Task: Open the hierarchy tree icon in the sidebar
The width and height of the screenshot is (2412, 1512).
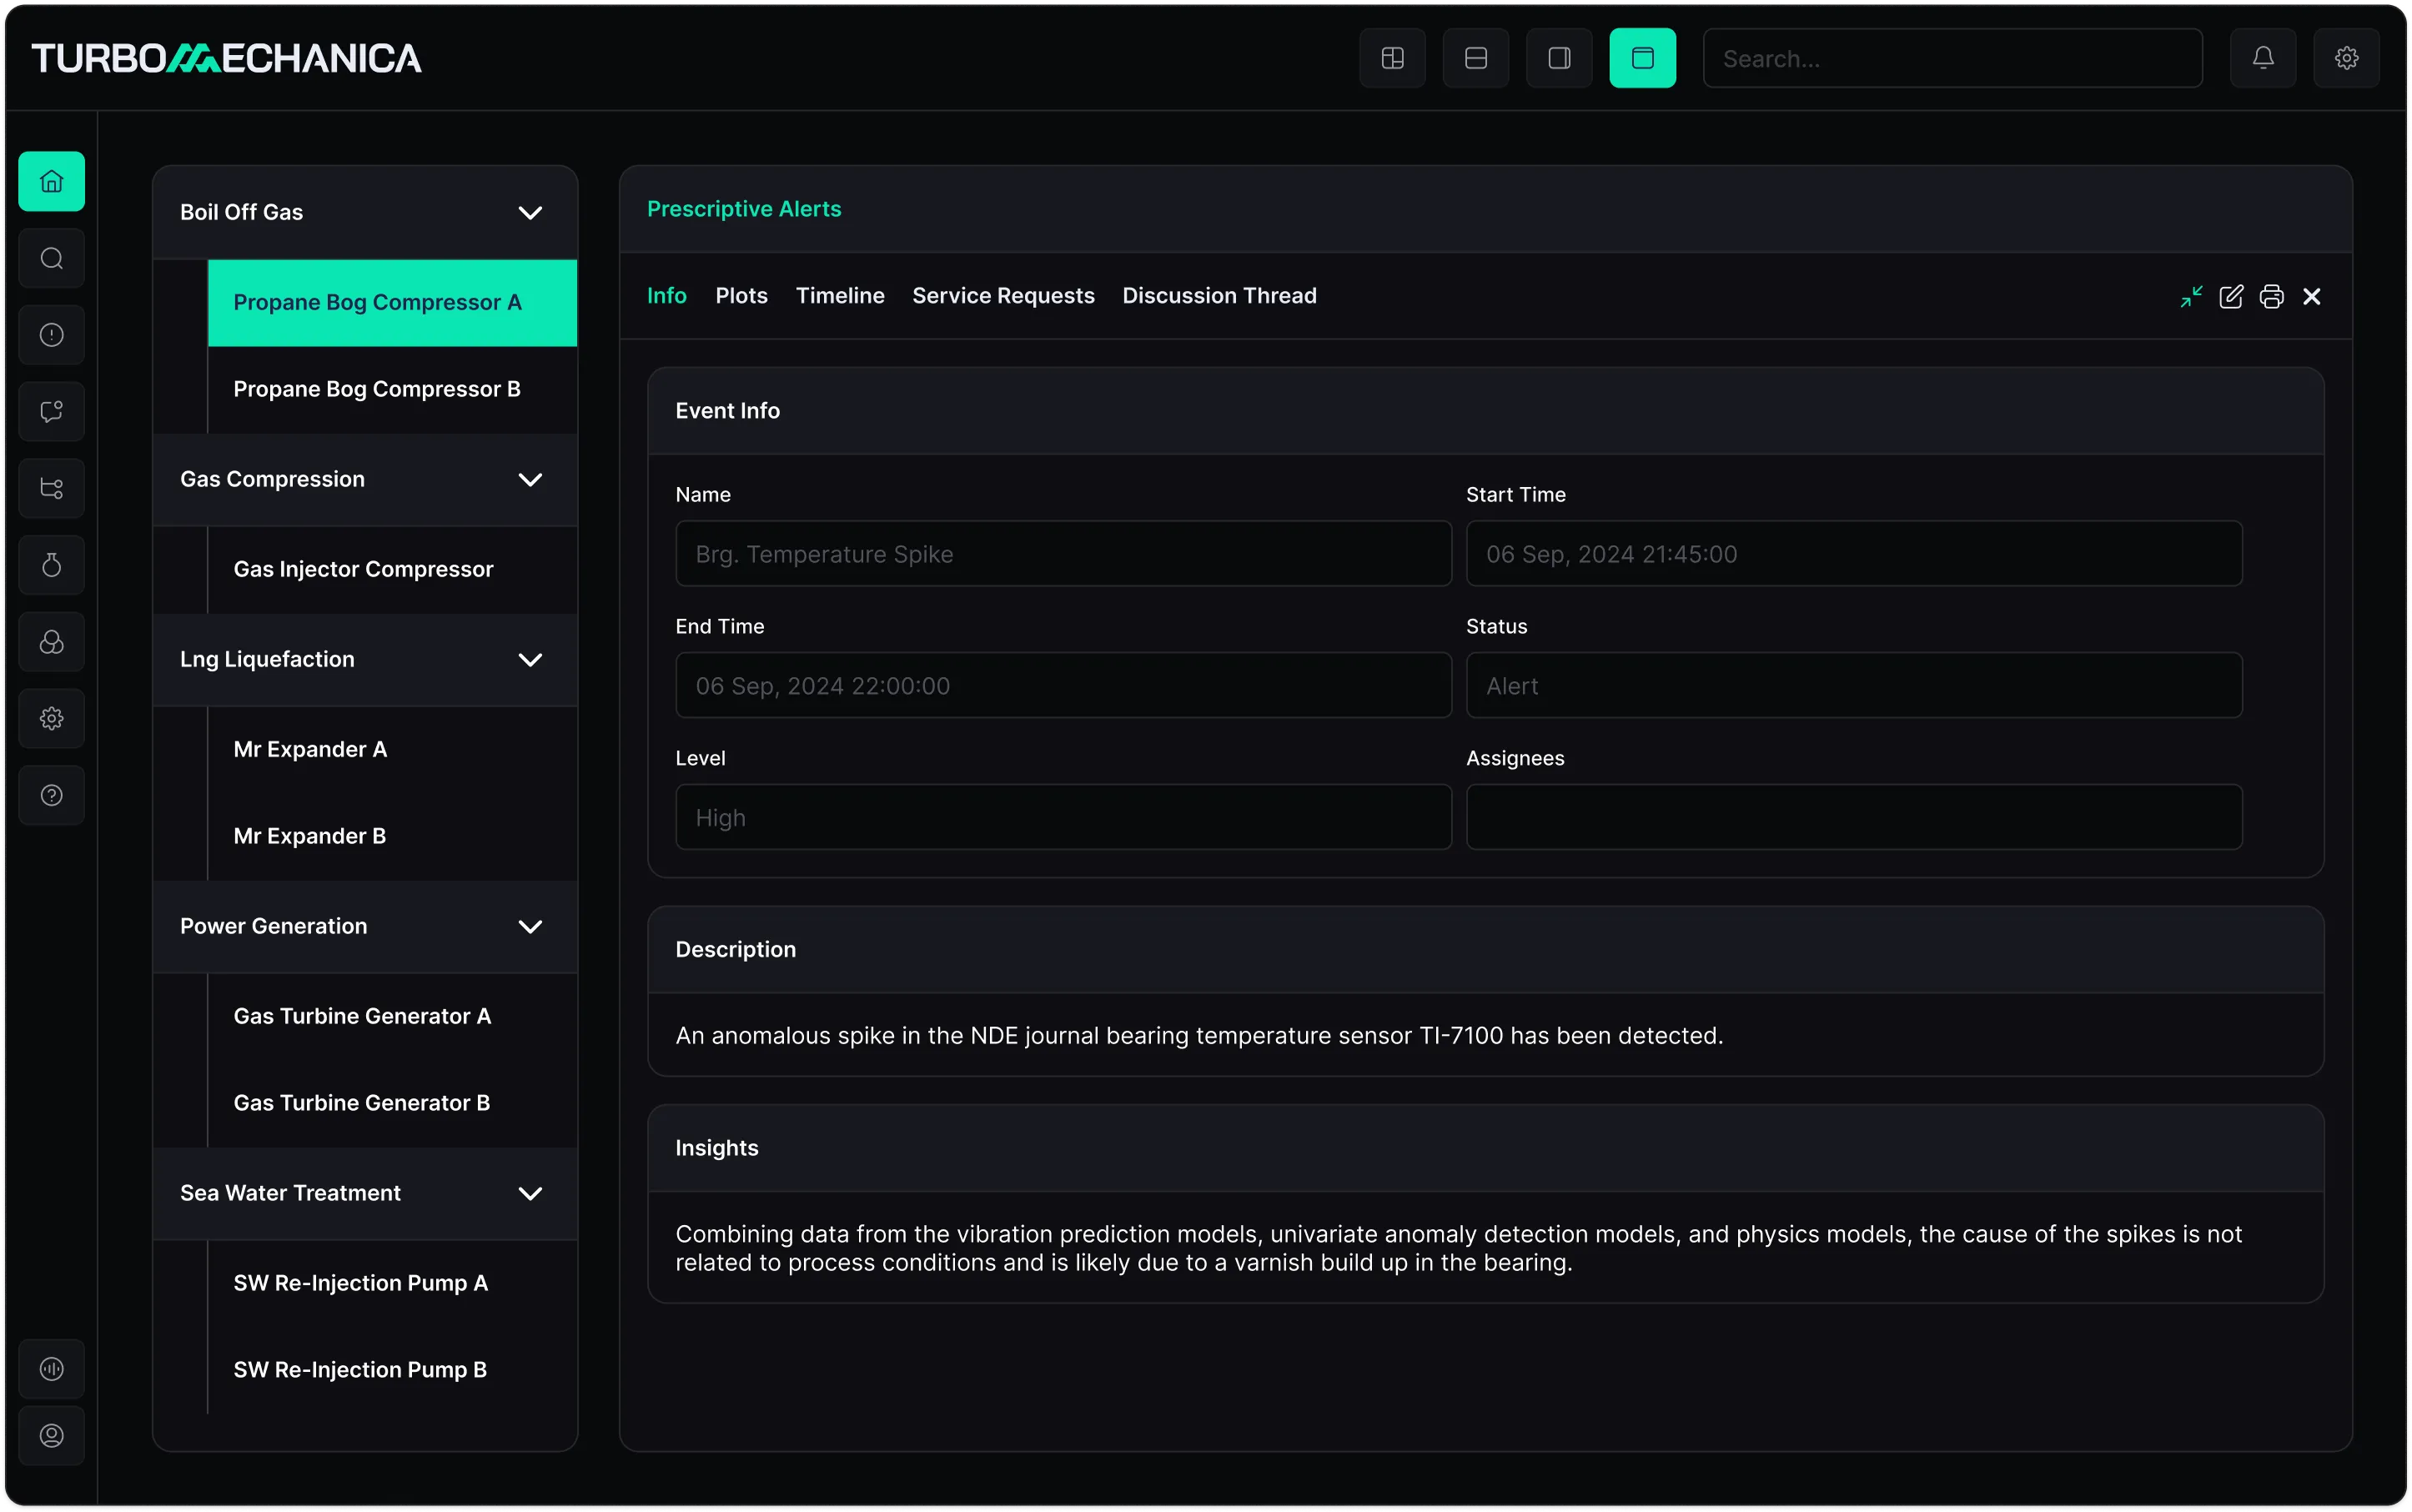Action: (51, 488)
